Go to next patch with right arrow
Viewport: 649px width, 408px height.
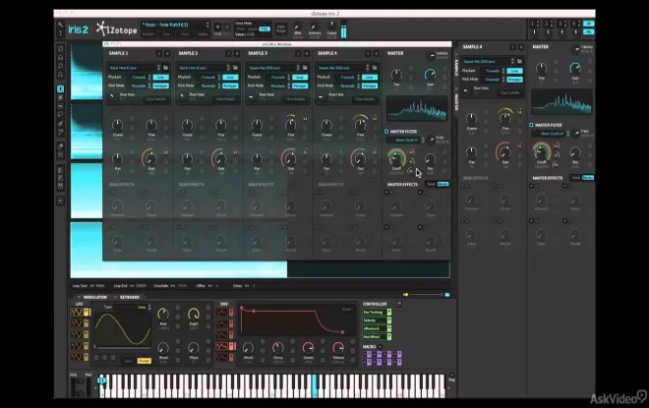tap(227, 27)
